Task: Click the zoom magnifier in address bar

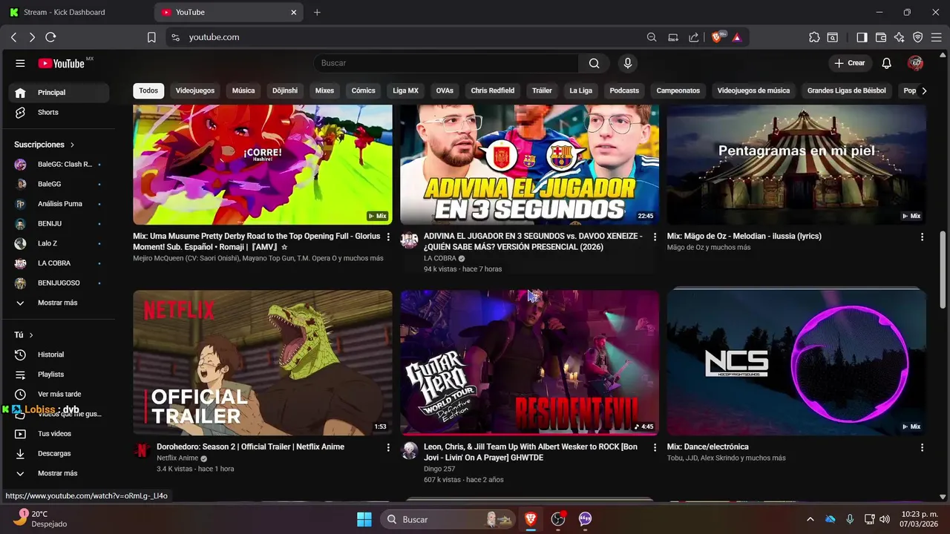Action: [652, 37]
